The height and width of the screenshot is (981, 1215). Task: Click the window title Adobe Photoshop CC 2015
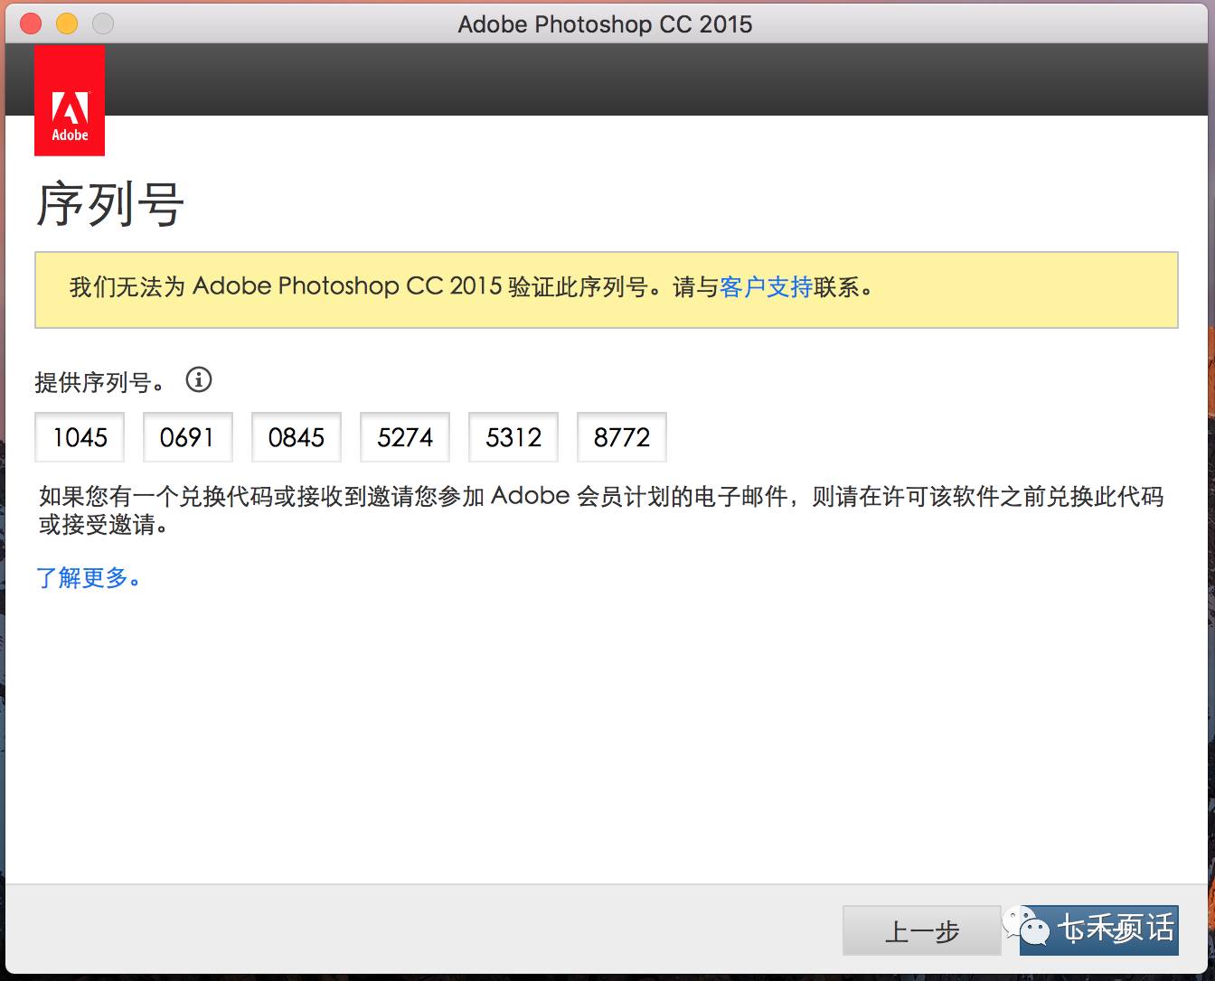[x=605, y=24]
